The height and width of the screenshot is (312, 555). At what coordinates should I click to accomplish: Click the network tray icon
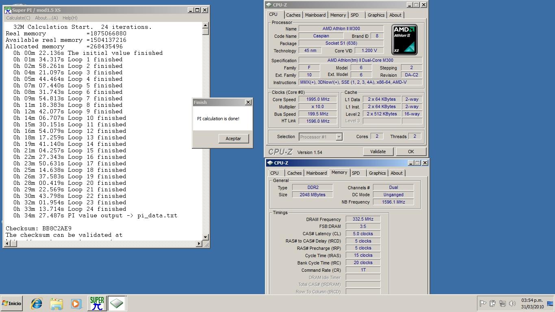503,303
